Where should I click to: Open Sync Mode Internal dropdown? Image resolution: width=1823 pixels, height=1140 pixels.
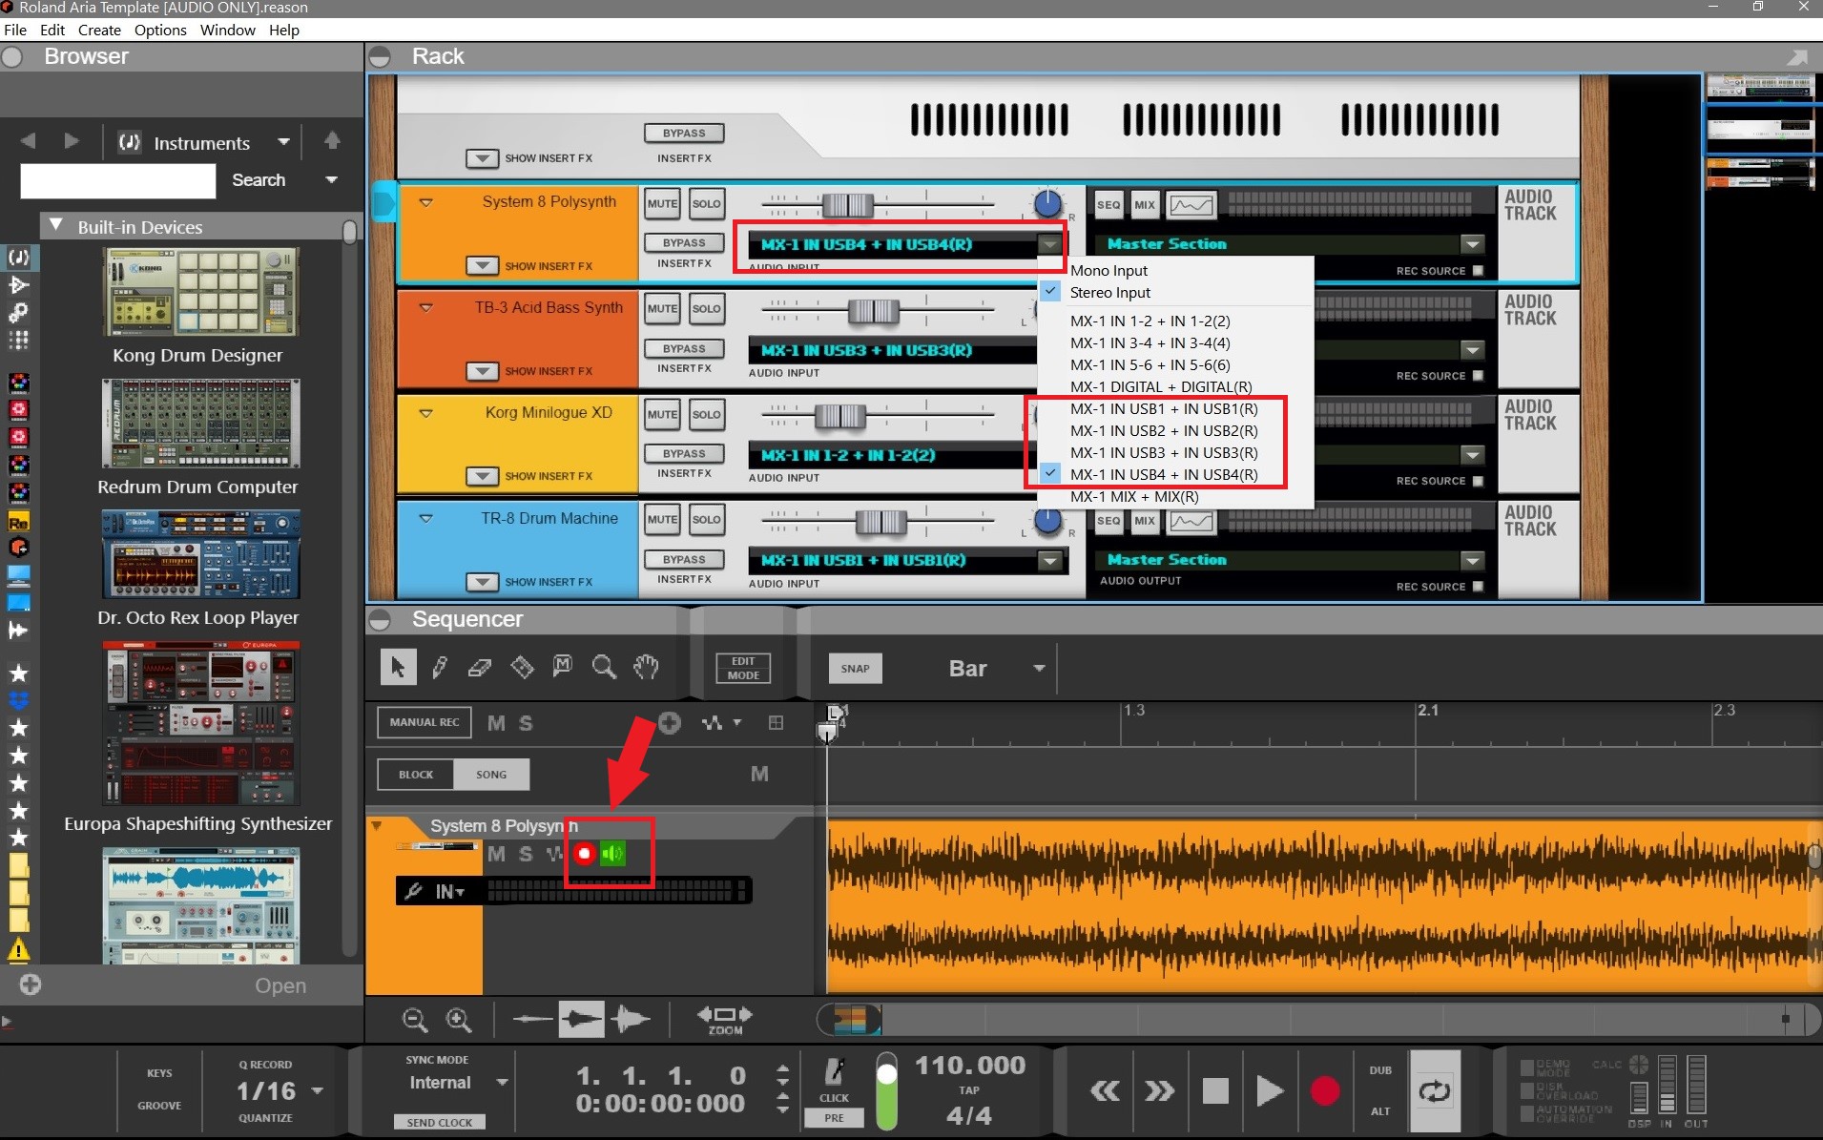click(501, 1083)
